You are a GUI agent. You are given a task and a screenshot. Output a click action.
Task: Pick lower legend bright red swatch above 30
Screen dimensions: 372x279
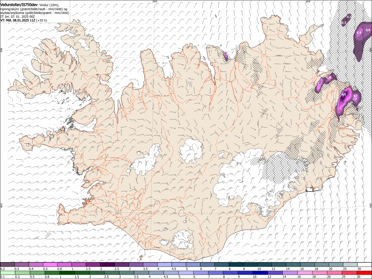pyautogui.click(x=364, y=273)
